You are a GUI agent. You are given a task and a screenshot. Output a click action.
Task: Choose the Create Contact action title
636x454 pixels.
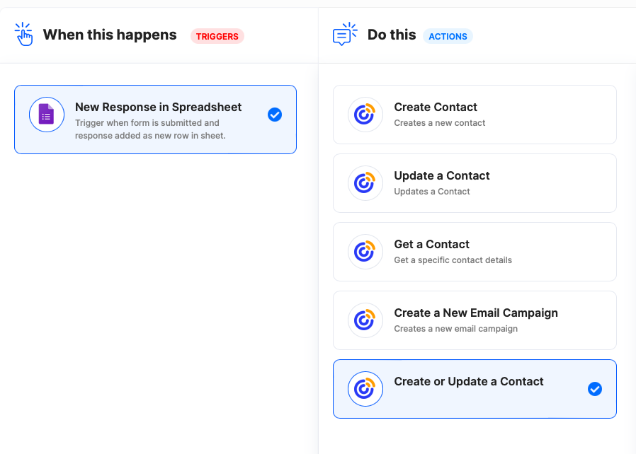coord(436,107)
